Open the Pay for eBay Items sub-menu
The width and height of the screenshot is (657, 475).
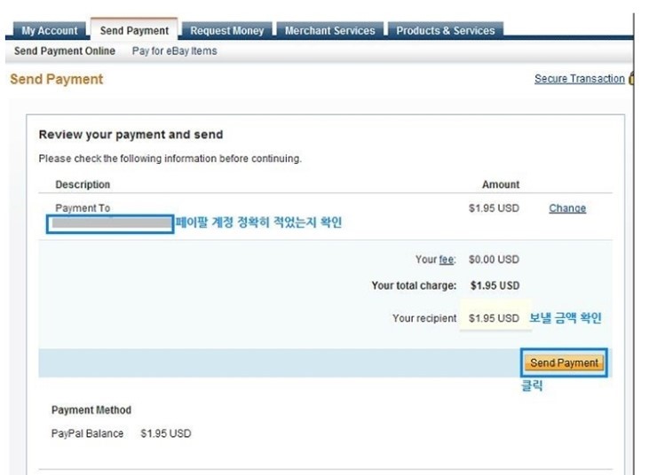(x=174, y=51)
